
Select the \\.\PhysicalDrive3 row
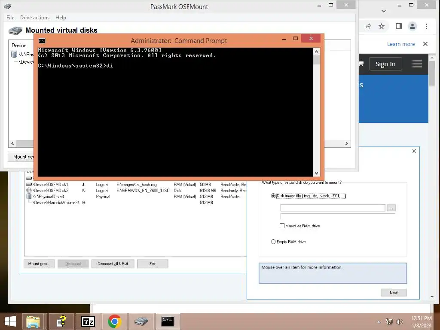136,196
